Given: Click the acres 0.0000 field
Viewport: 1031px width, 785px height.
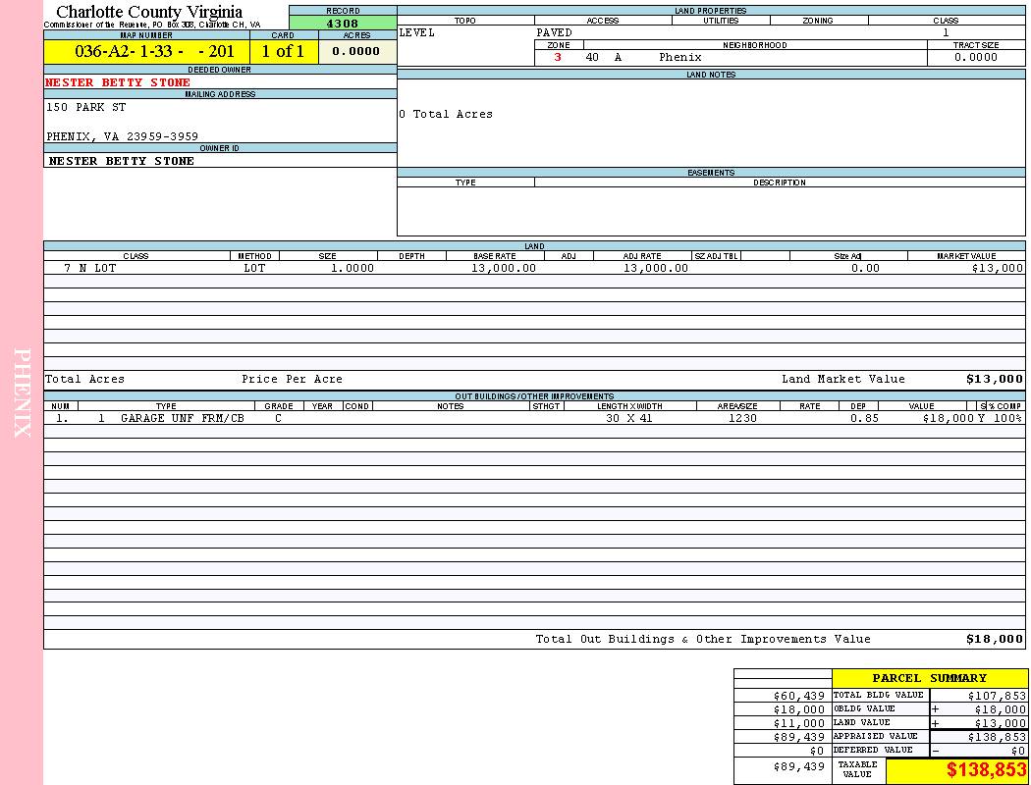Looking at the screenshot, I should click(356, 51).
